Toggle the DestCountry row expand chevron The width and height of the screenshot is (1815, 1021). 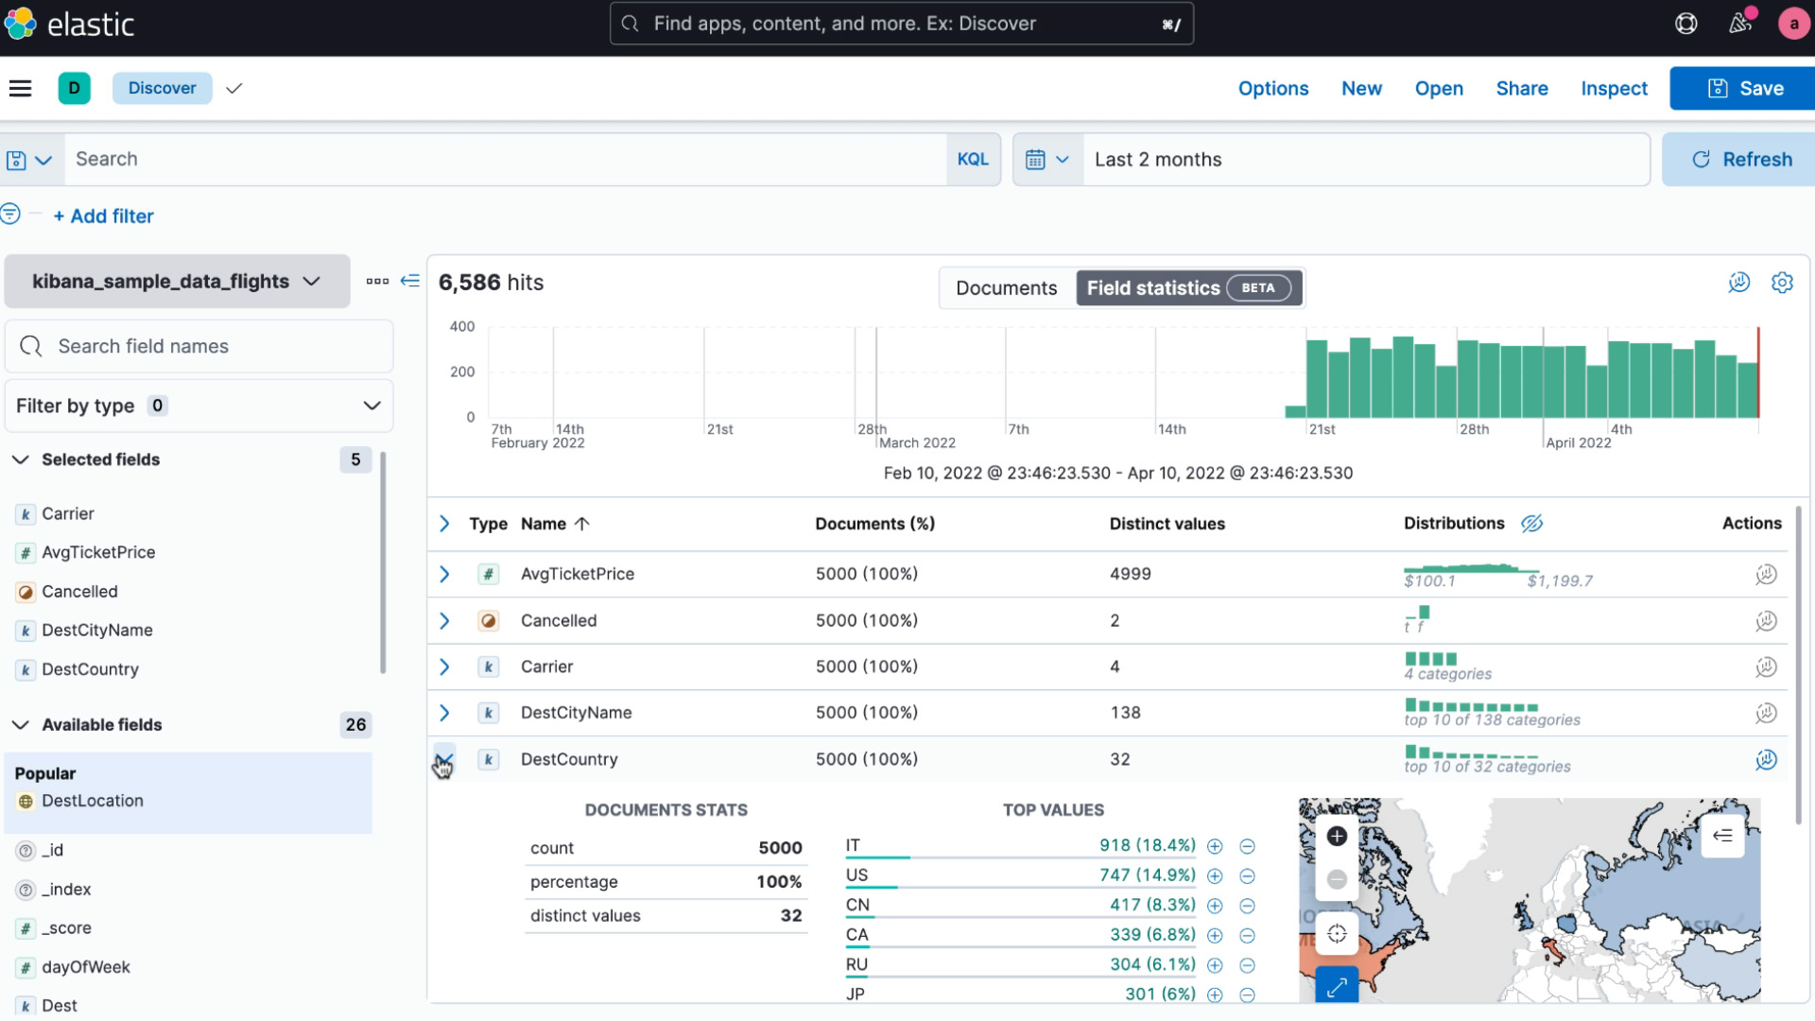[442, 758]
